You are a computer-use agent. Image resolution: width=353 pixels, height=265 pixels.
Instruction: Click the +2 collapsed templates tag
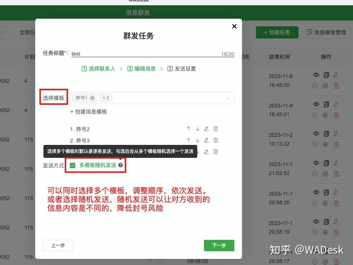[x=105, y=98]
